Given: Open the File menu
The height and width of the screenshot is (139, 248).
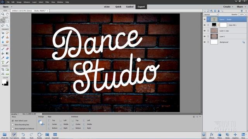Looking at the screenshot, I should coord(8,2).
